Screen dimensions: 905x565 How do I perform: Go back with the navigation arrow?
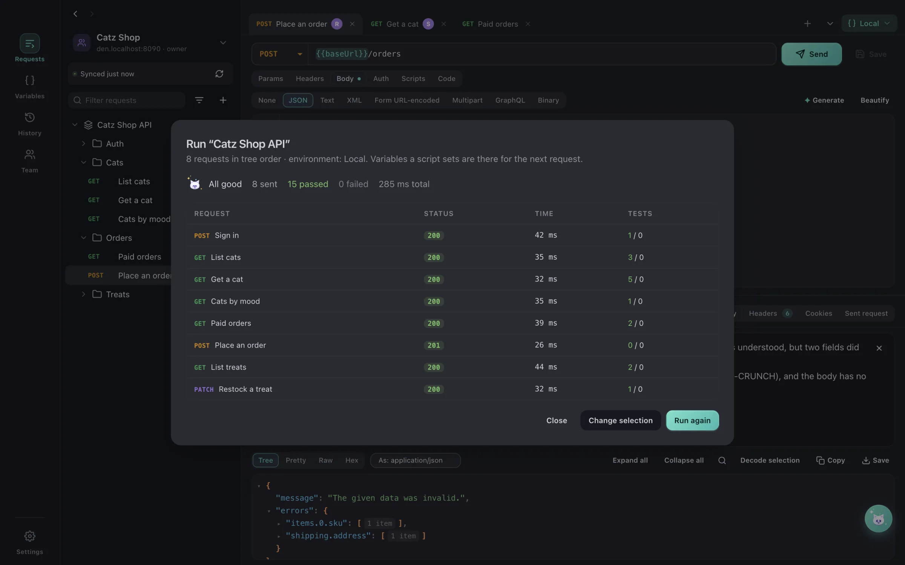[x=75, y=14]
